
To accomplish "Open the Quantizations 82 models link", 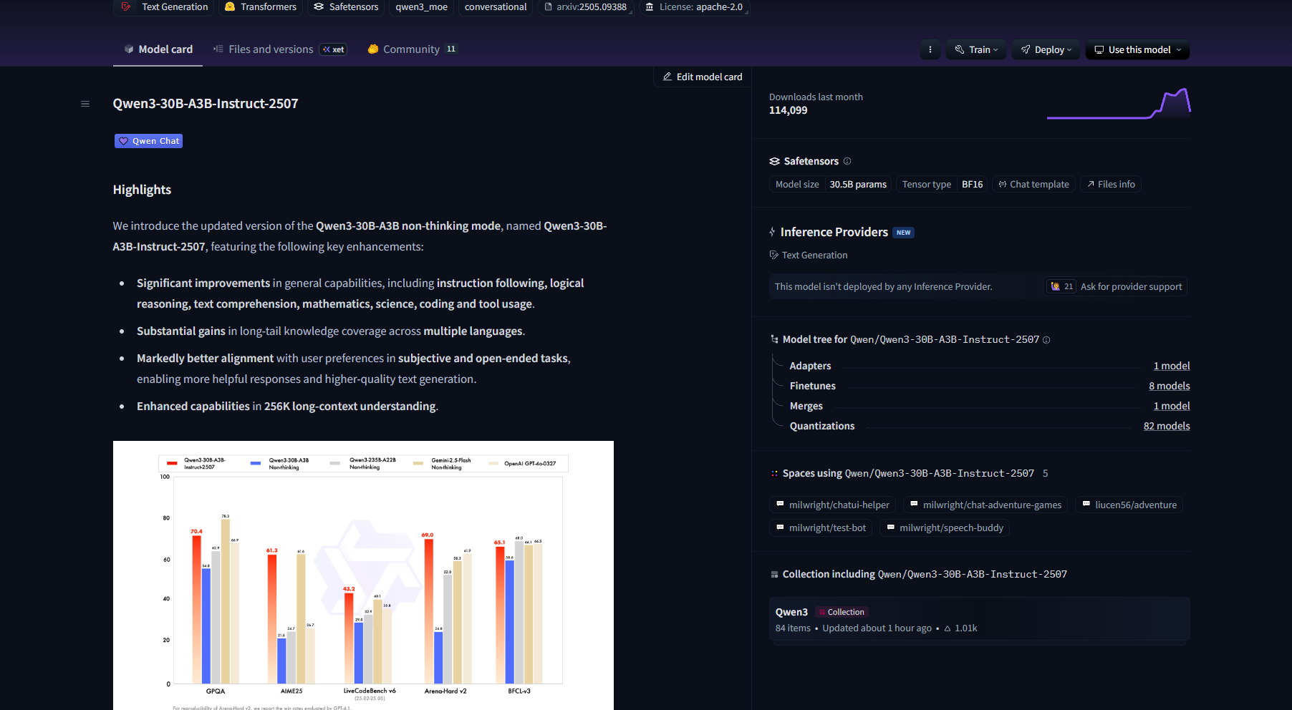I will click(x=1167, y=426).
